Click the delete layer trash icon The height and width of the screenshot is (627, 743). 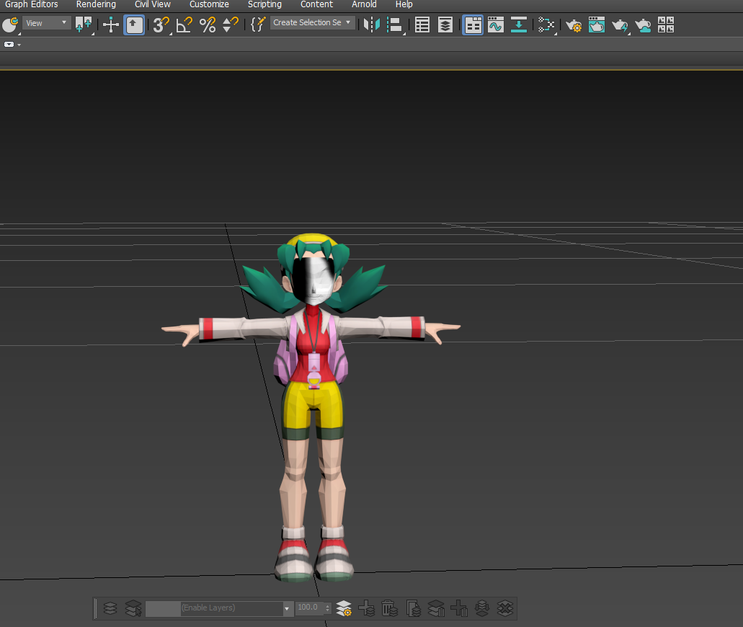point(389,608)
